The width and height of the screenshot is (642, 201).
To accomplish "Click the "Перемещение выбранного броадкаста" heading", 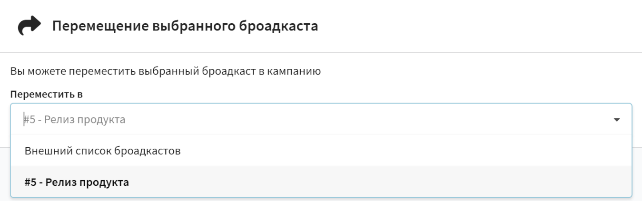I will pyautogui.click(x=185, y=27).
